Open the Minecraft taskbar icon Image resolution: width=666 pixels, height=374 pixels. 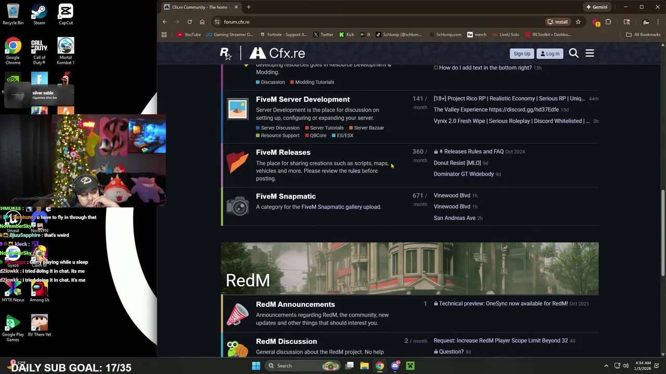[x=410, y=366]
